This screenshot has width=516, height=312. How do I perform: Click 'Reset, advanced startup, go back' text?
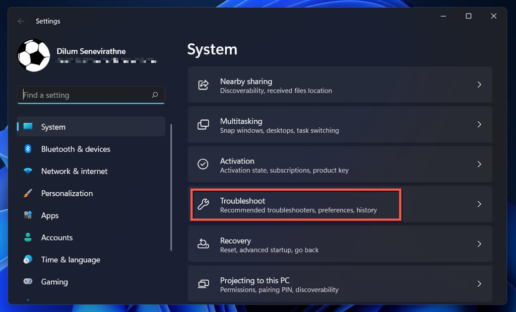coord(269,250)
